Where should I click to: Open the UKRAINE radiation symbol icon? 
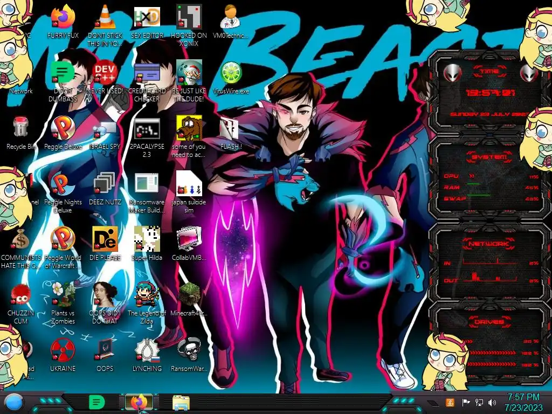coord(63,350)
